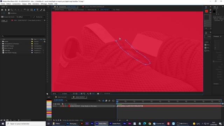Select Main Comp 4K in Project panel
This screenshot has height=126, width=224.
(8, 48)
